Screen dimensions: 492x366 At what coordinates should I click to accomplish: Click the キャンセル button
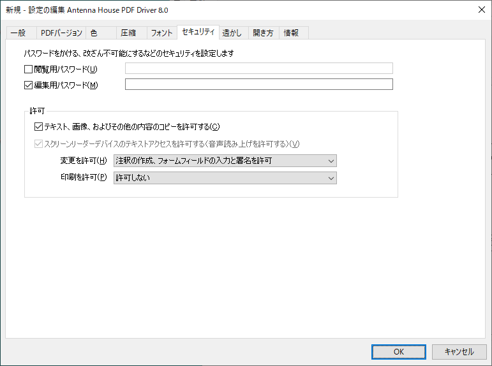[x=459, y=352]
